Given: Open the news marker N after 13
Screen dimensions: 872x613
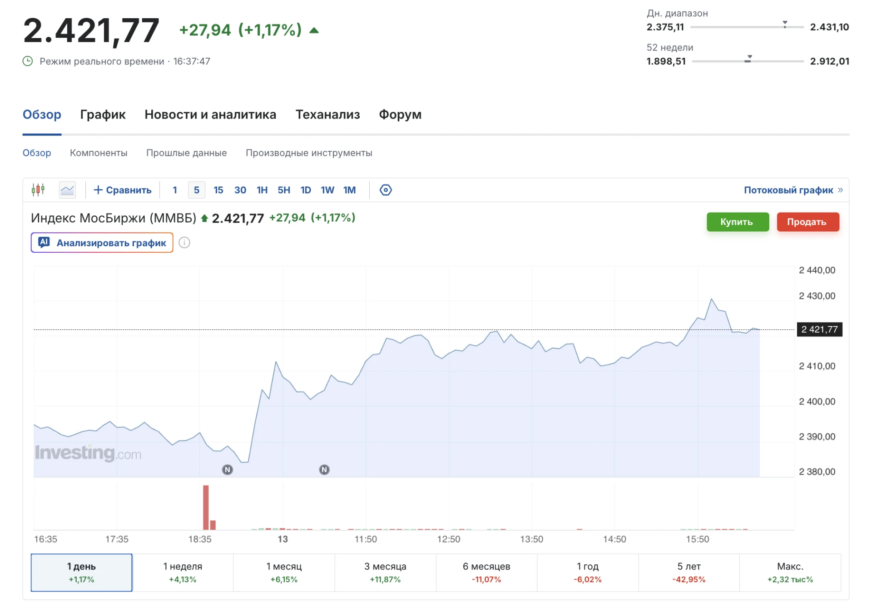Looking at the screenshot, I should [x=324, y=469].
